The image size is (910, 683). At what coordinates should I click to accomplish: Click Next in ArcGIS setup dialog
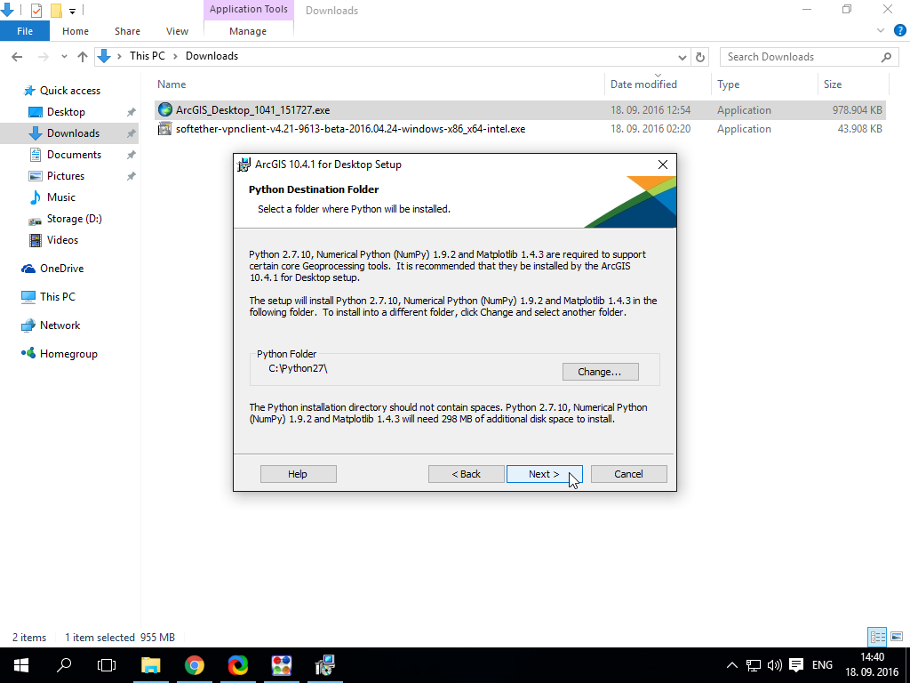[x=544, y=474]
